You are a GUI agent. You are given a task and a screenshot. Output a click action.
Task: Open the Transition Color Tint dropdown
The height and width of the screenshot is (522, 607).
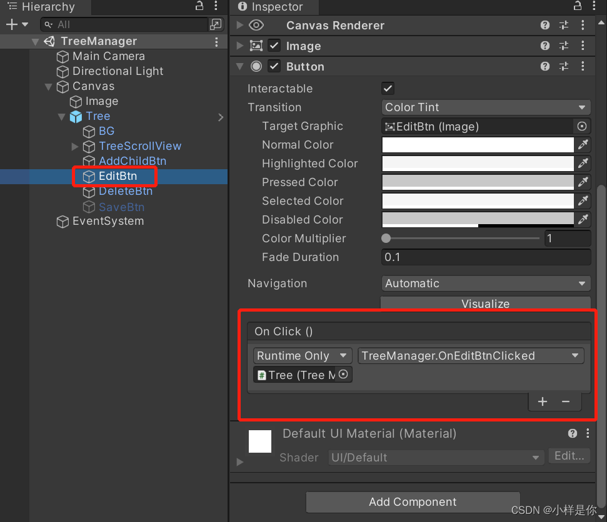[486, 107]
